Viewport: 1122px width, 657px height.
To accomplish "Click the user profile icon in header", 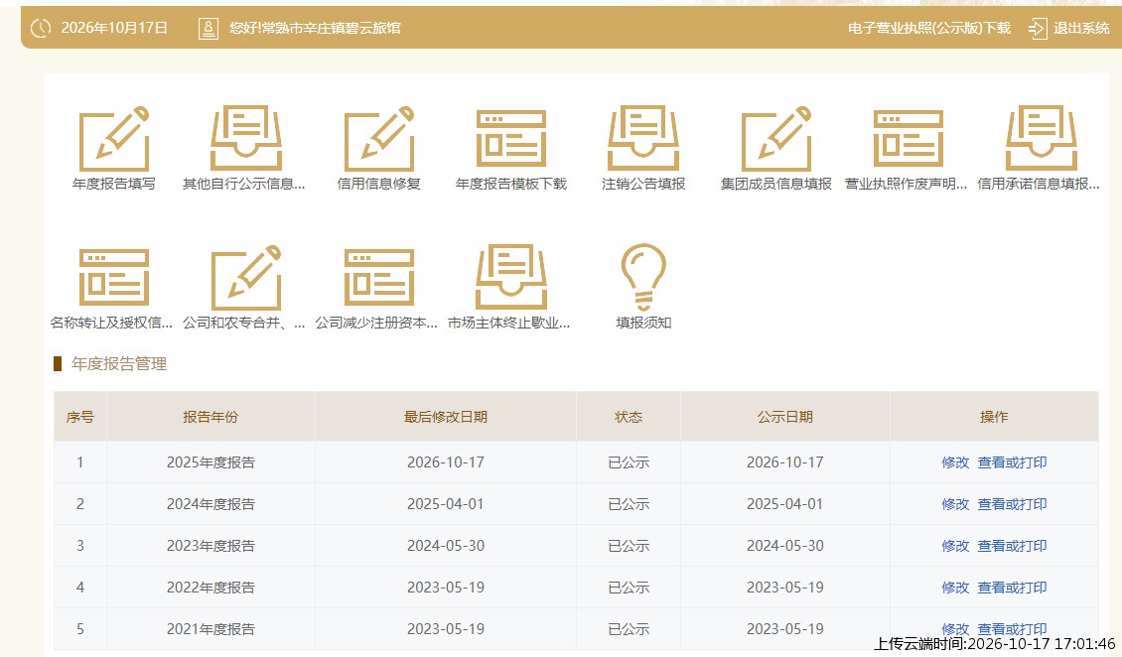I will click(x=209, y=28).
